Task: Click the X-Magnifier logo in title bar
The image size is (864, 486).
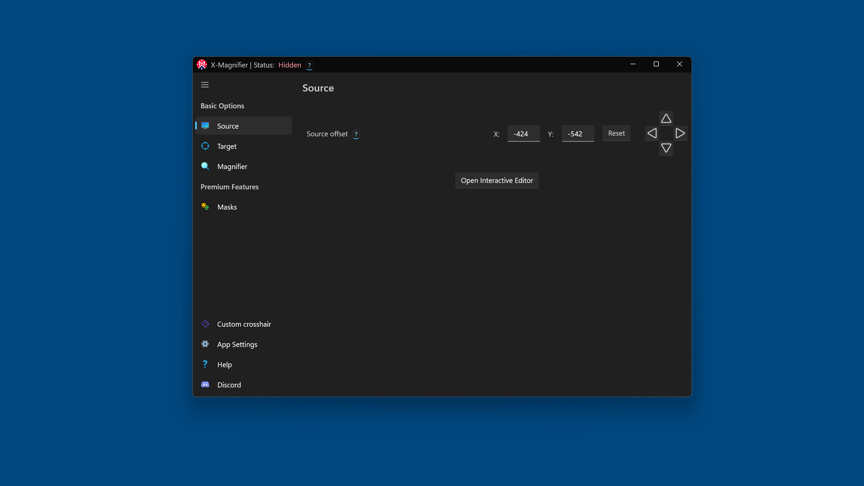Action: pos(202,64)
